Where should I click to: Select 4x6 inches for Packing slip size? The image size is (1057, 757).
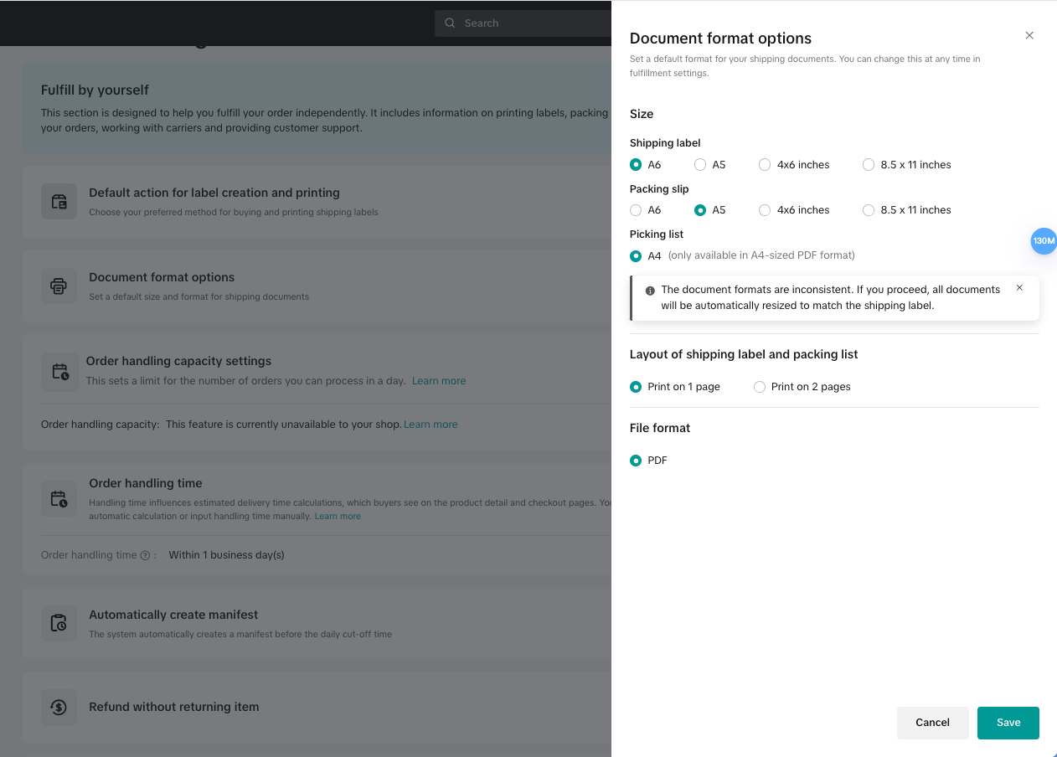pyautogui.click(x=765, y=210)
